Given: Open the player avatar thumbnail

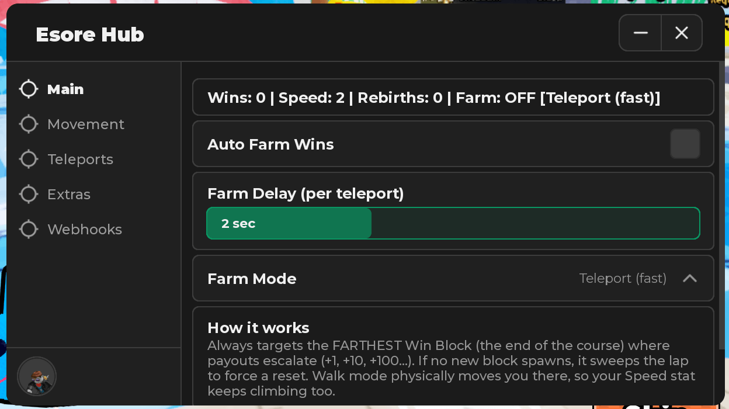Looking at the screenshot, I should pyautogui.click(x=37, y=377).
